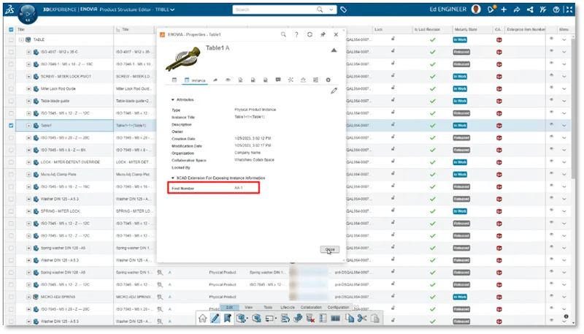The width and height of the screenshot is (584, 334).
Task: Collapse XCAD Extension For Exposing Instance Information
Action: point(173,178)
